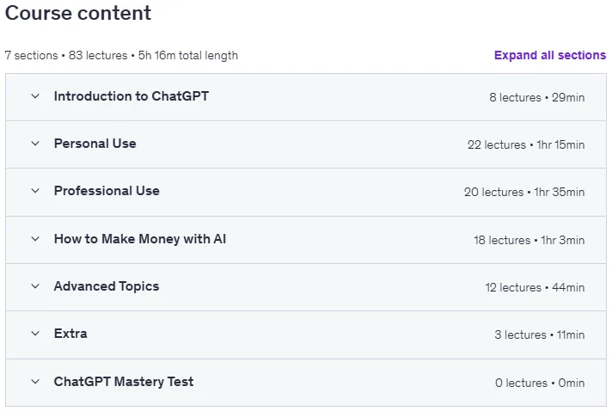Image resolution: width=612 pixels, height=411 pixels.
Task: Click the chevron by How to Make Money with AI
Action: pos(35,239)
